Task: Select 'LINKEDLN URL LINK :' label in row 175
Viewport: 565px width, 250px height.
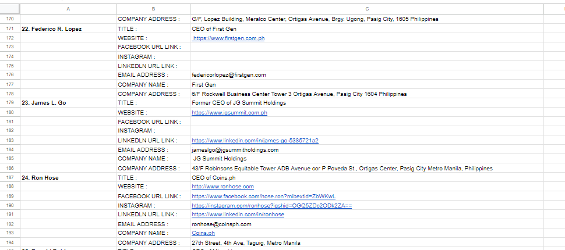Action: click(x=153, y=66)
